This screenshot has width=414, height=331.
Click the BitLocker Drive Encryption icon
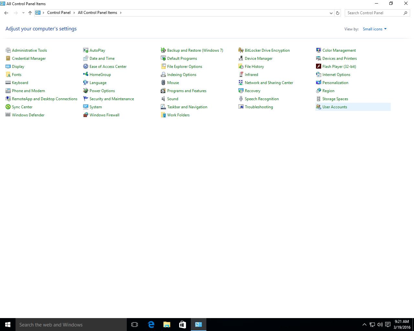pos(241,50)
